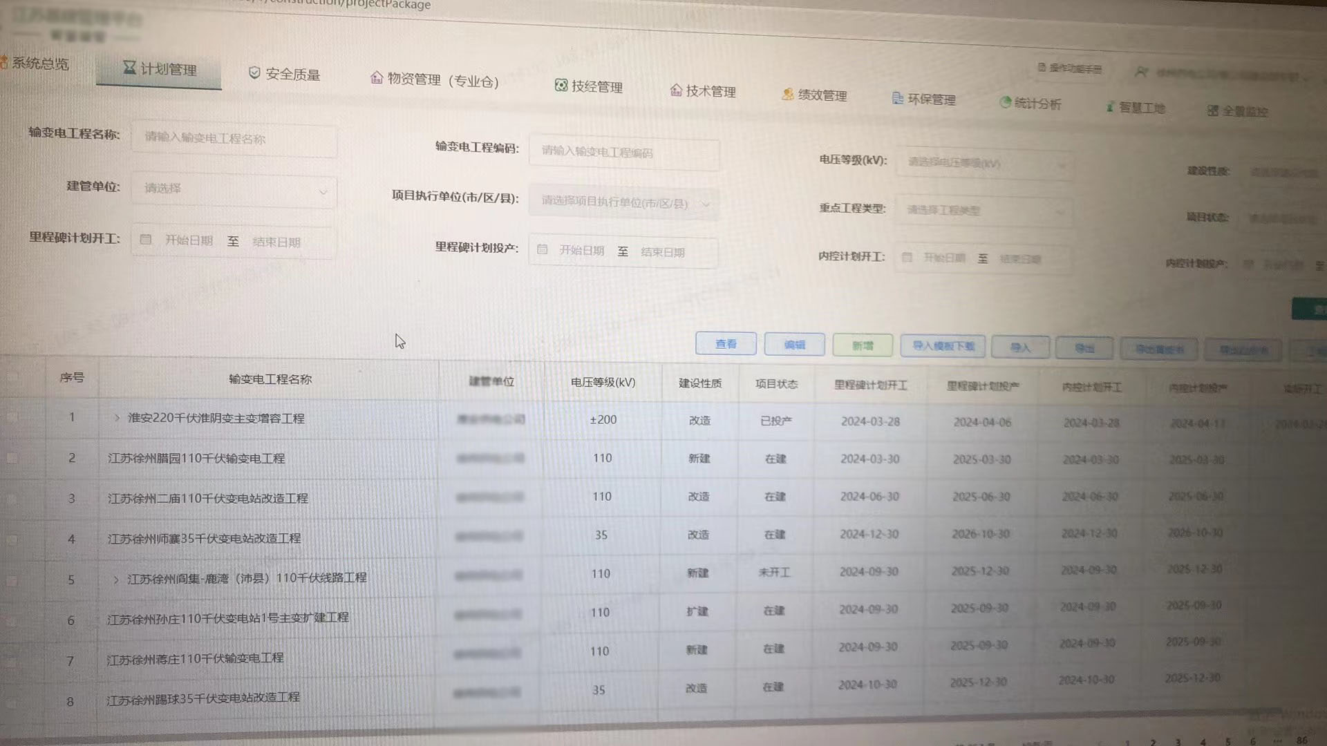Viewport: 1327px width, 746px height.
Task: Click the 扩建 cell in row 6
Action: tap(697, 611)
